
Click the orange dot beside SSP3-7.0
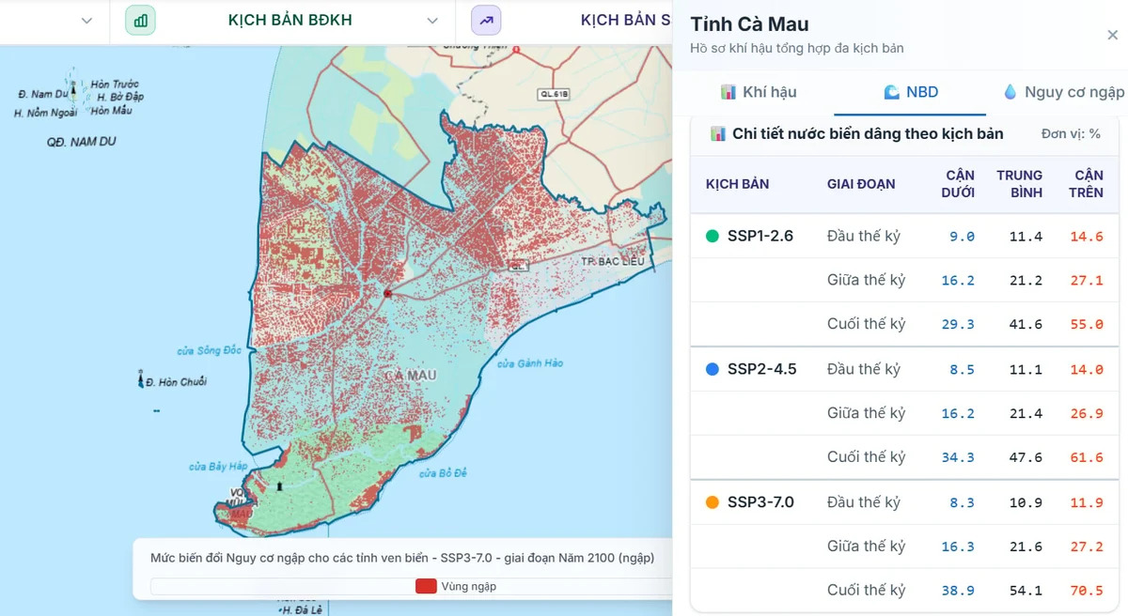coord(712,503)
